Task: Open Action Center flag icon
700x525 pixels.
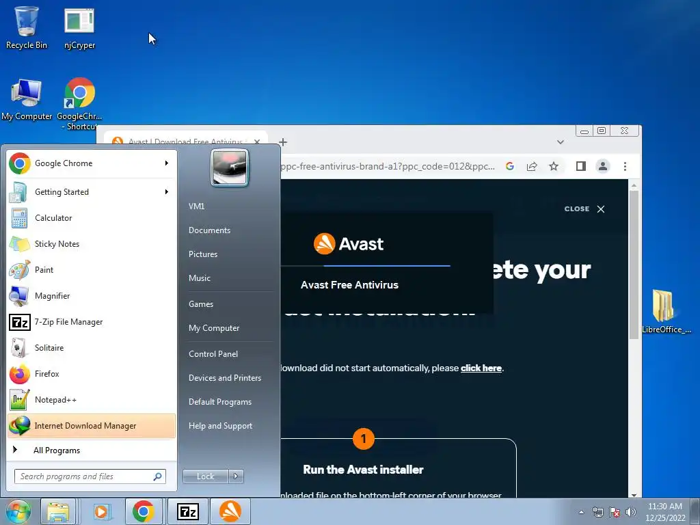Action: [615, 512]
